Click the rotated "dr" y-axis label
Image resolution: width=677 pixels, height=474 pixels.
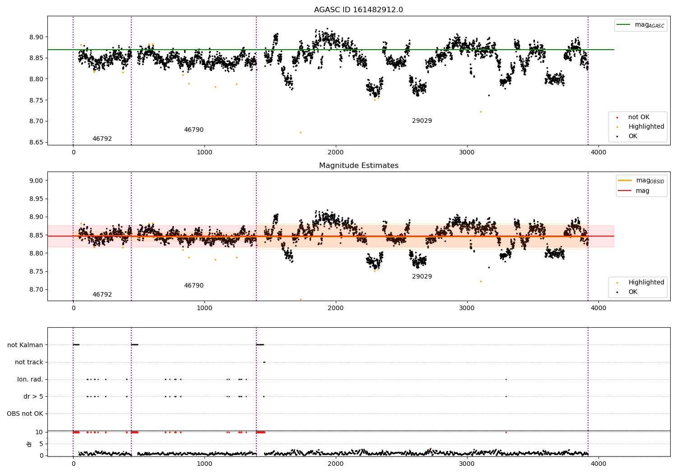point(29,444)
